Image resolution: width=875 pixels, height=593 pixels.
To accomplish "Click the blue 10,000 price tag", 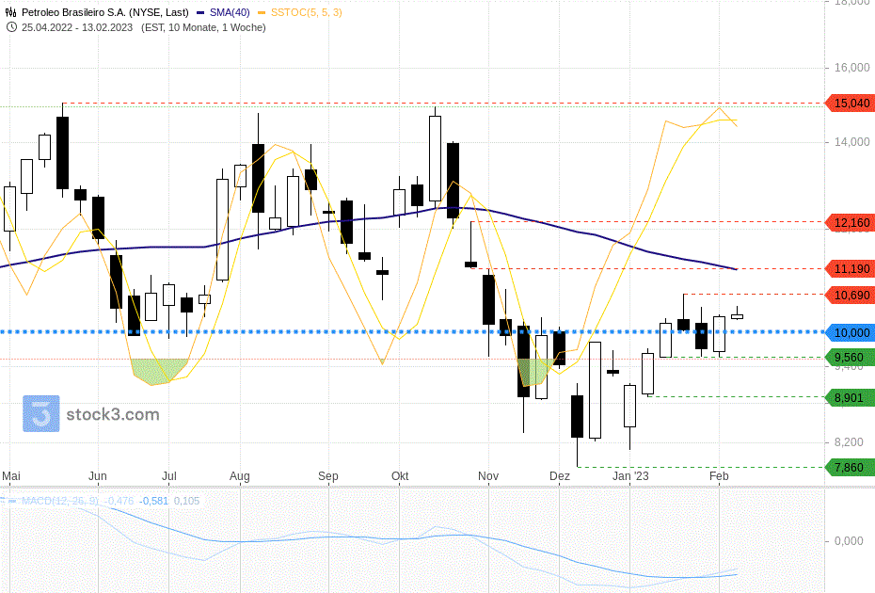I will (850, 332).
